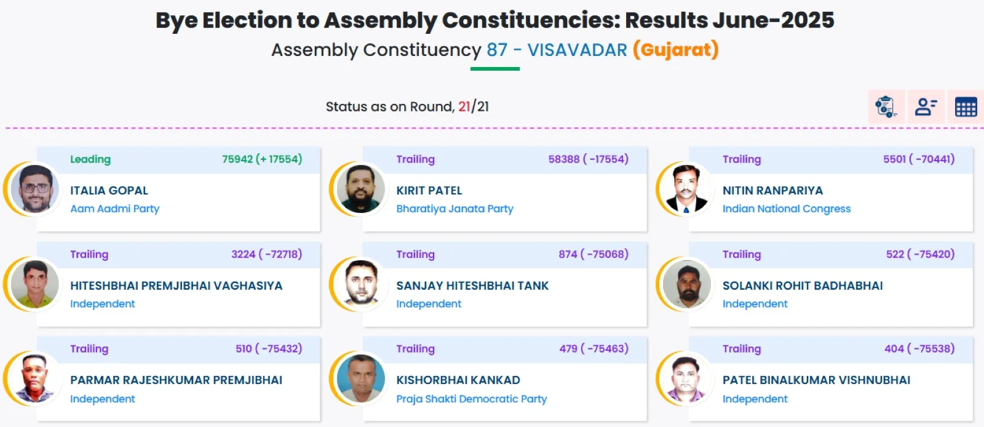
Task: Click Solanki Rohit Badhabhai's photo
Action: coord(688,284)
